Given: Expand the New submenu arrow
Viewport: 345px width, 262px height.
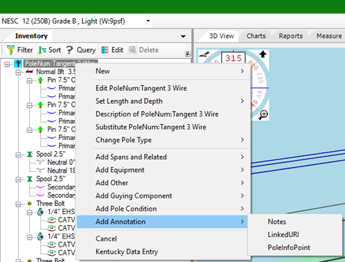Looking at the screenshot, I should (242, 71).
